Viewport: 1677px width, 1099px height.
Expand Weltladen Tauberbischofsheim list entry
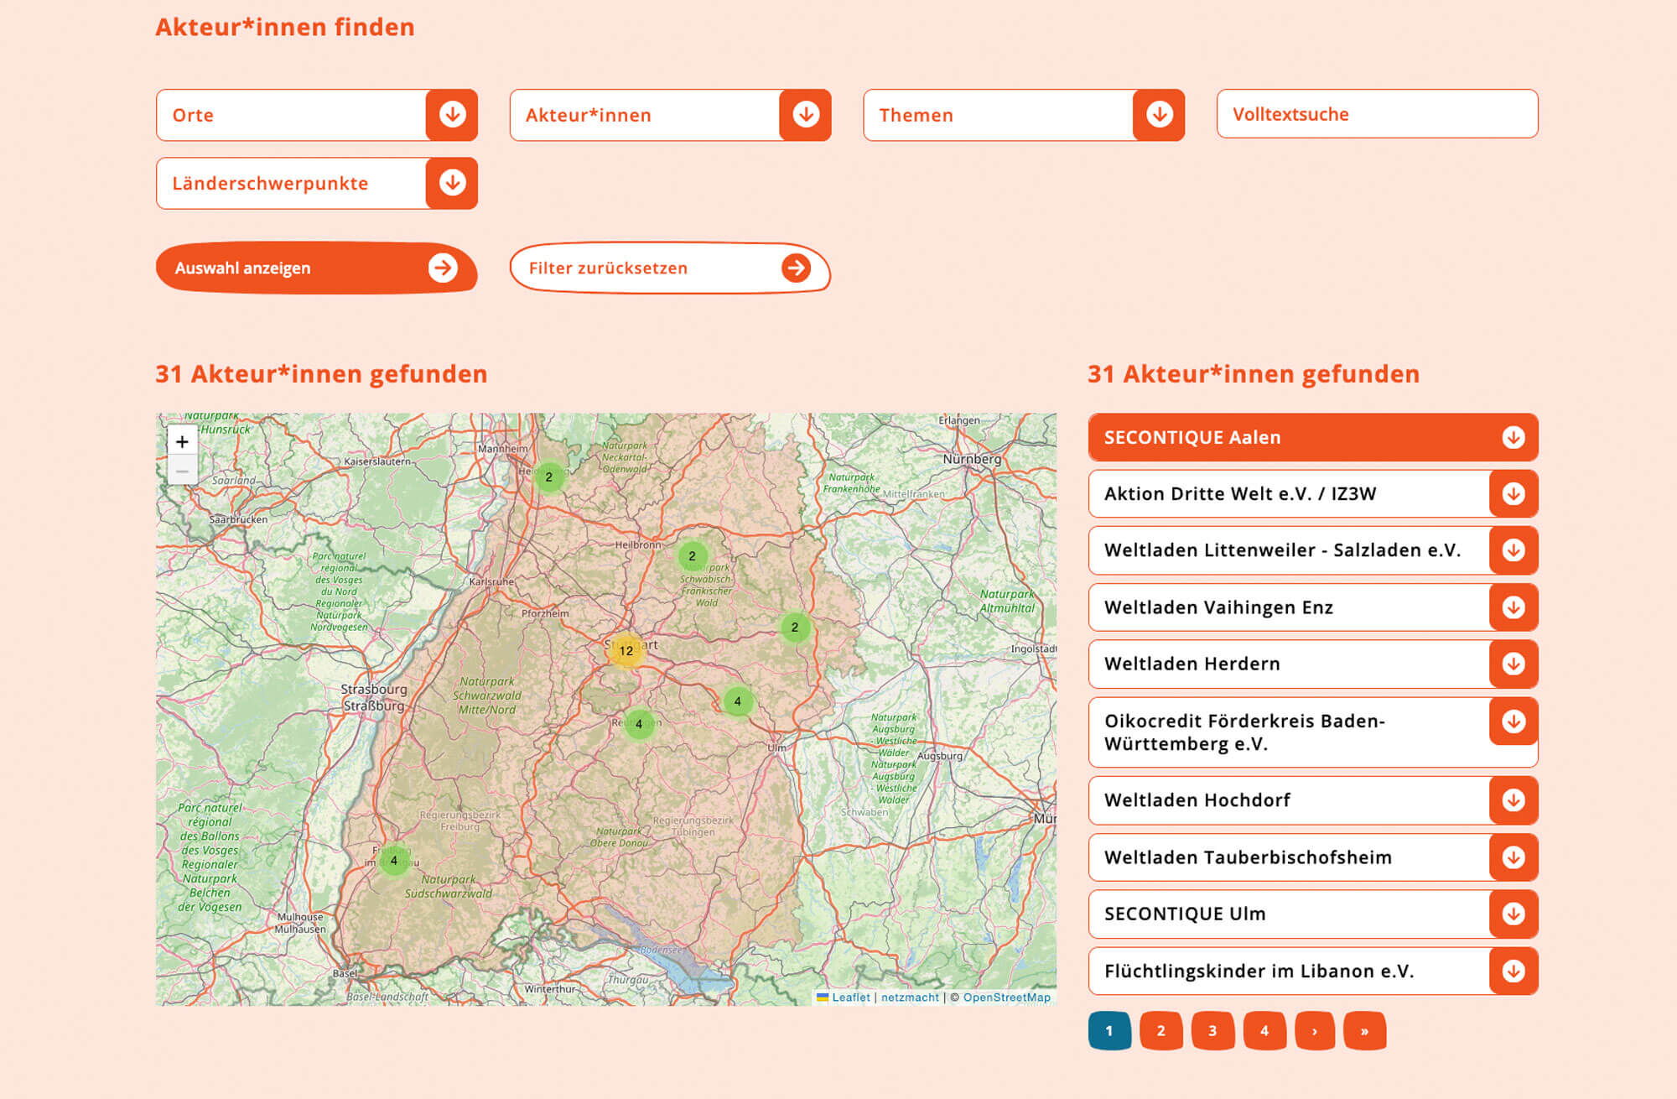tap(1513, 857)
